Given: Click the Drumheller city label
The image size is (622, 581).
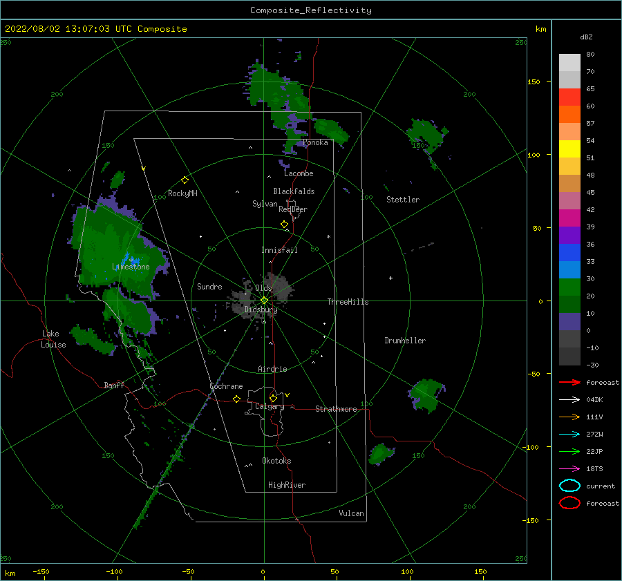Looking at the screenshot, I should 405,341.
